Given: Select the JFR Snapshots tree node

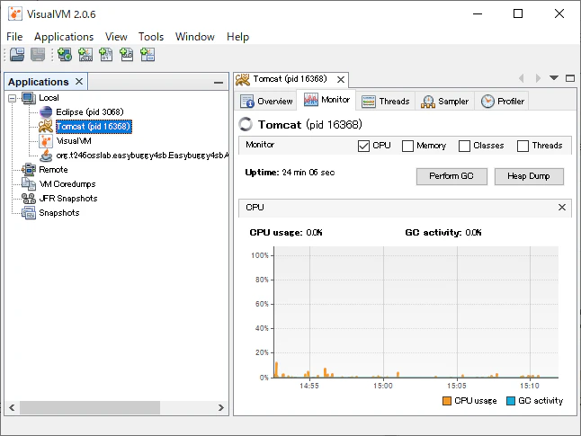Looking at the screenshot, I should click(x=68, y=199).
